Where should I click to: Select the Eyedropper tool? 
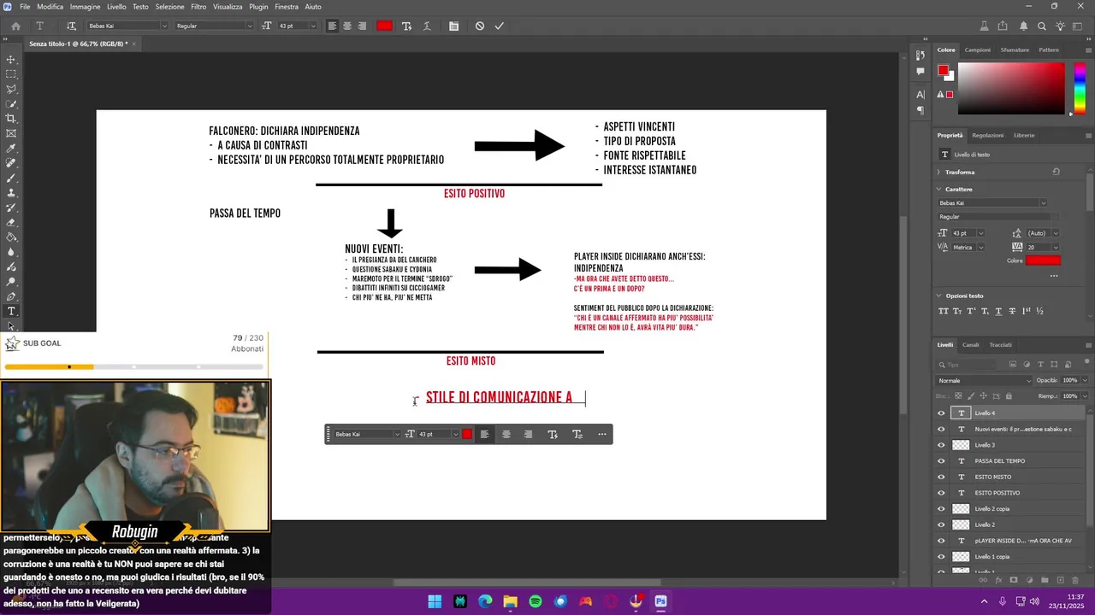point(11,148)
